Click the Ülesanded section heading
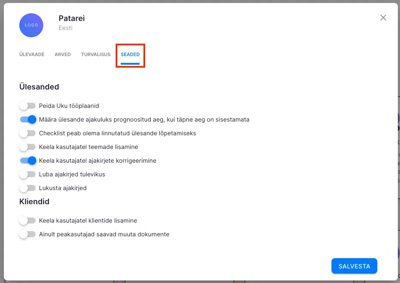 click(39, 87)
